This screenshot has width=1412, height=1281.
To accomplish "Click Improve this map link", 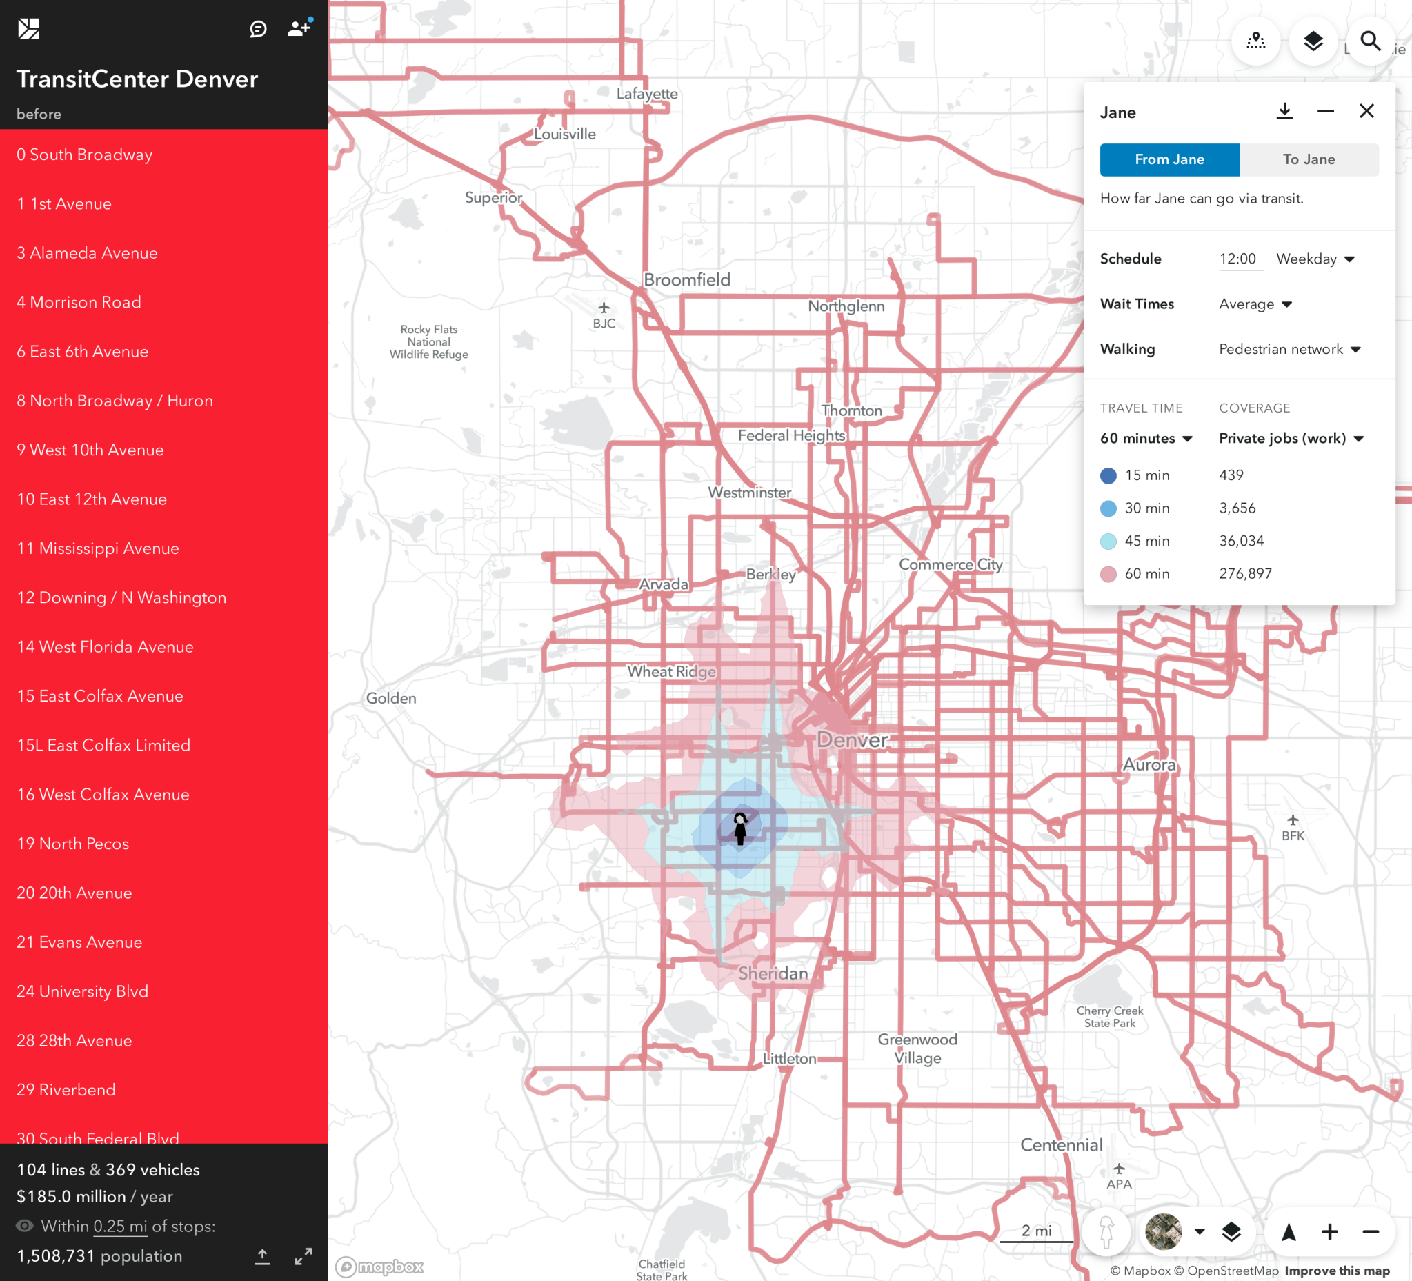I will coord(1336,1270).
